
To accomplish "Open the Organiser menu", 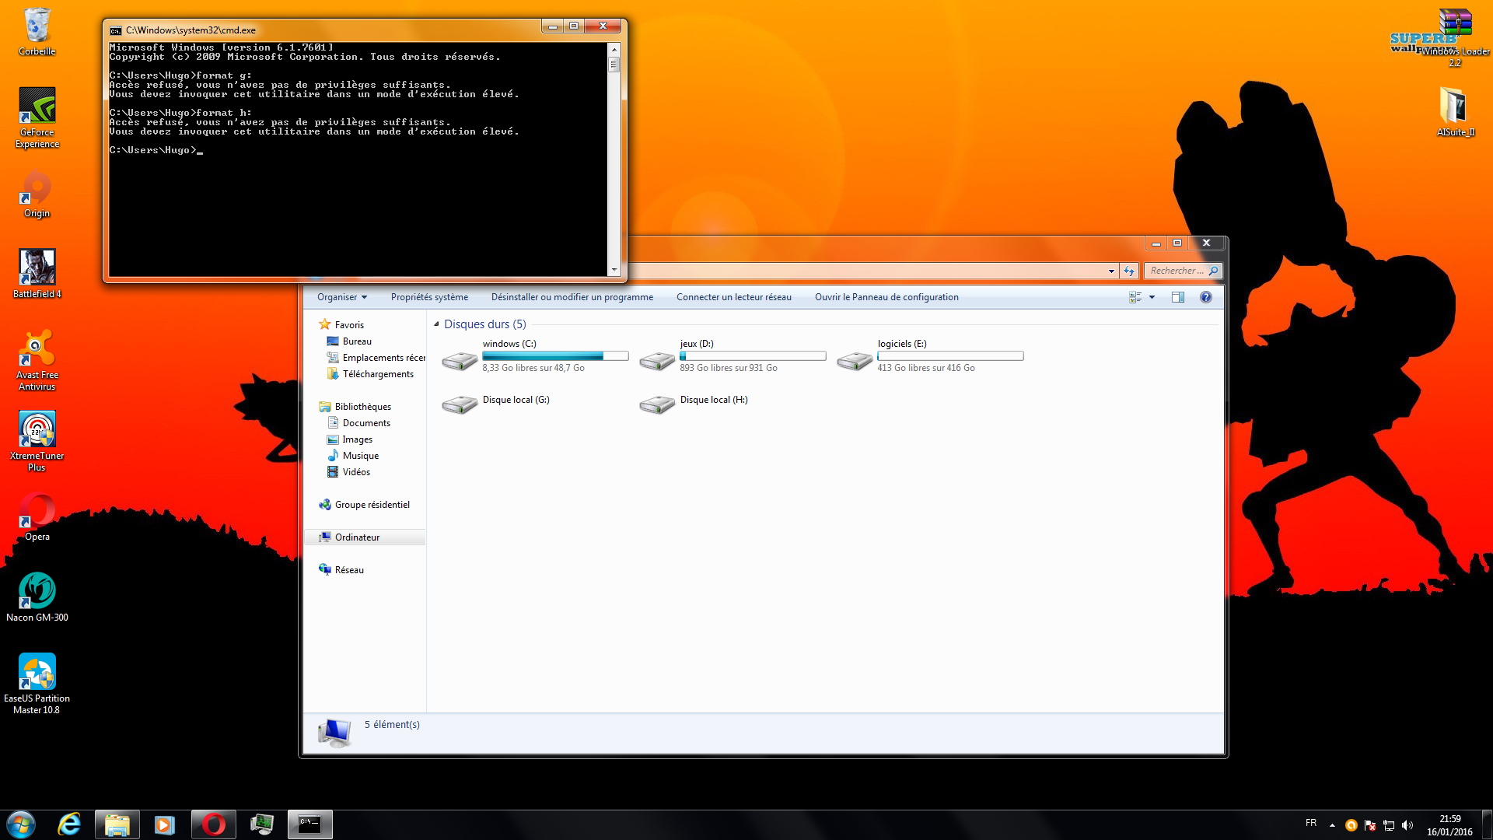I will pos(341,297).
